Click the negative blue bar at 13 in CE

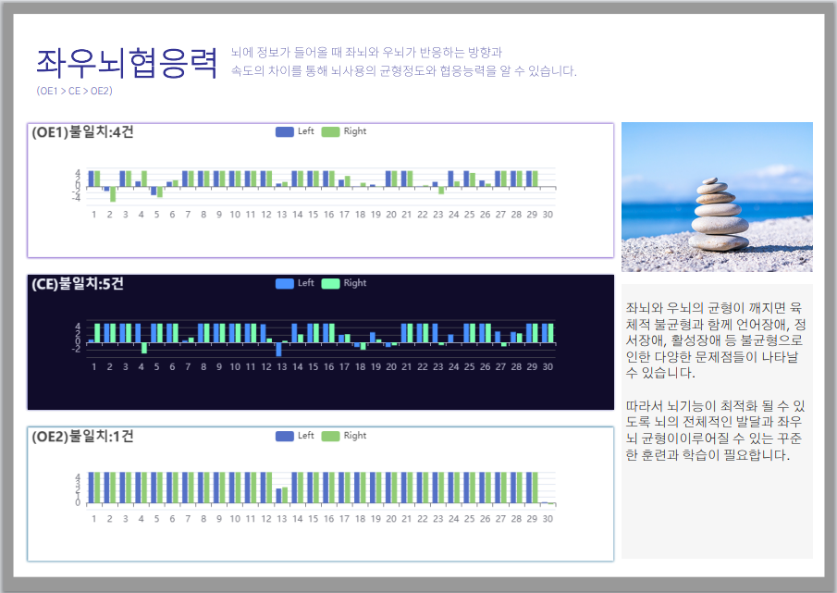click(x=278, y=349)
